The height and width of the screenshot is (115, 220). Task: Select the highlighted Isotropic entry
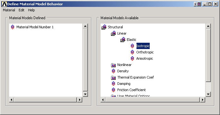(x=143, y=46)
